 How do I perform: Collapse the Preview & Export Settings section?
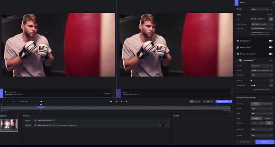coord(273,98)
